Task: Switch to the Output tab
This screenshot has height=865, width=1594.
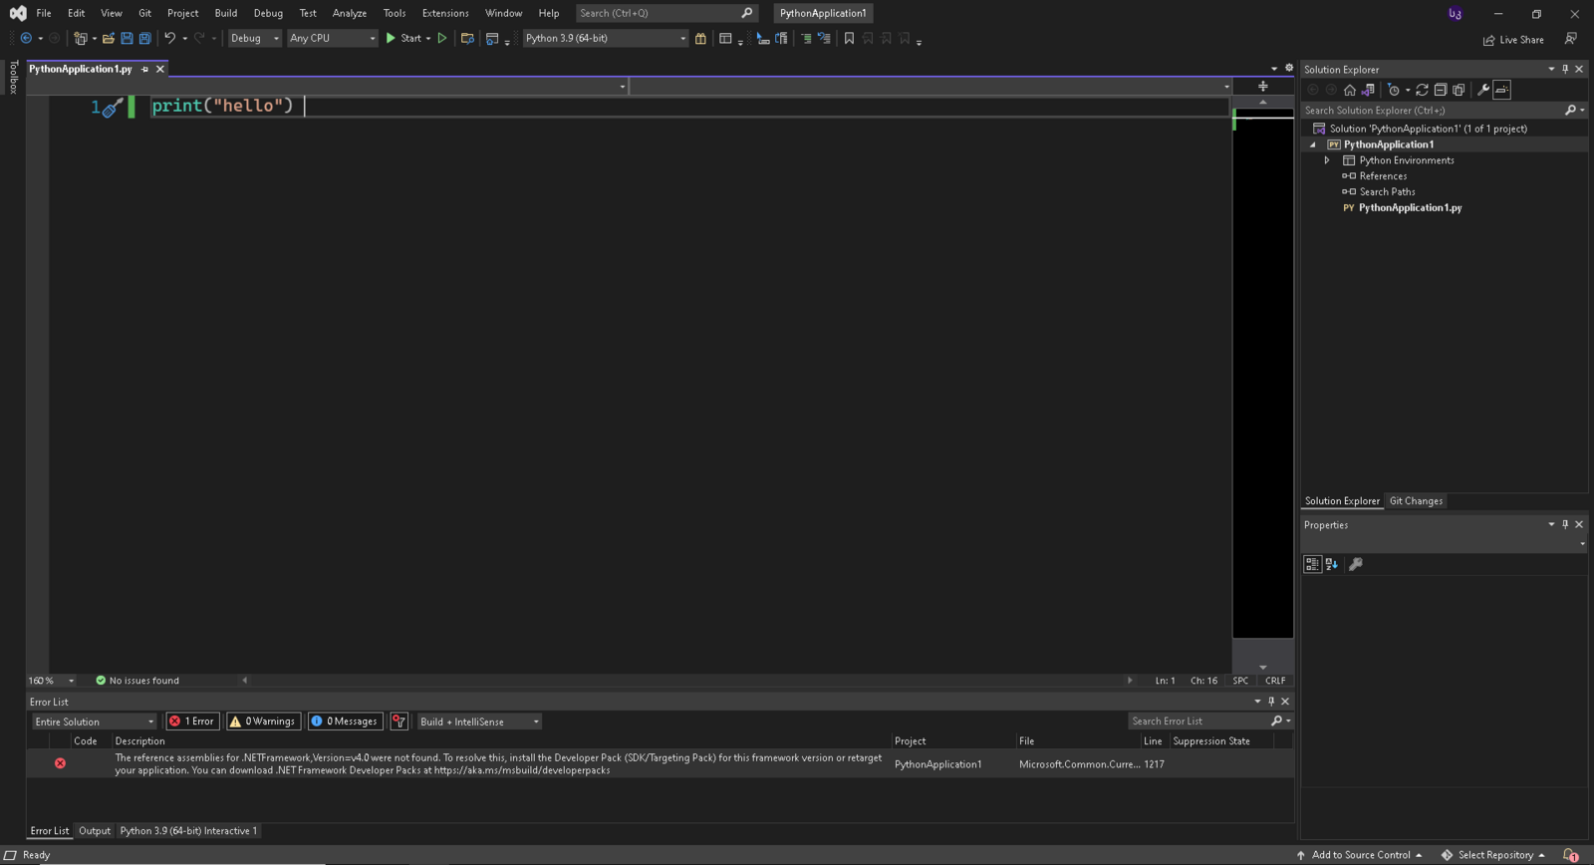Action: pos(95,831)
